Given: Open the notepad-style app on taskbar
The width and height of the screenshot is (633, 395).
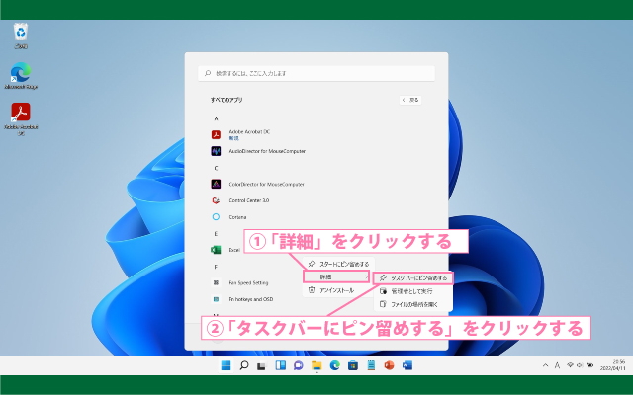Looking at the screenshot, I should (371, 365).
